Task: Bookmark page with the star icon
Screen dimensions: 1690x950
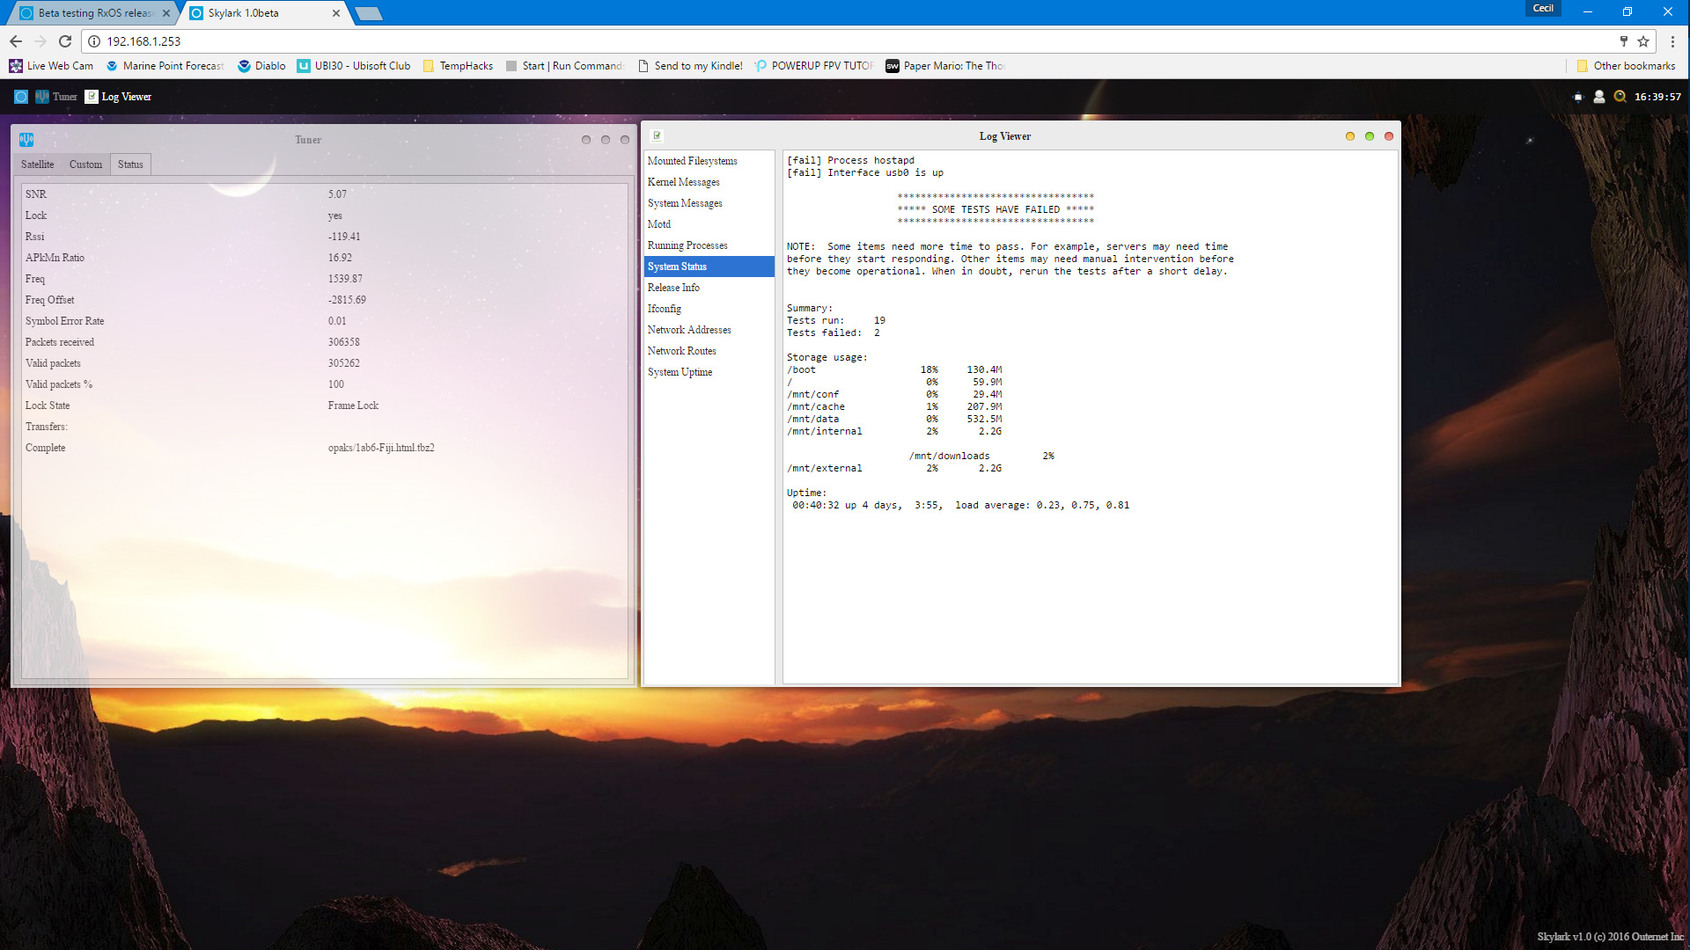Action: point(1643,41)
